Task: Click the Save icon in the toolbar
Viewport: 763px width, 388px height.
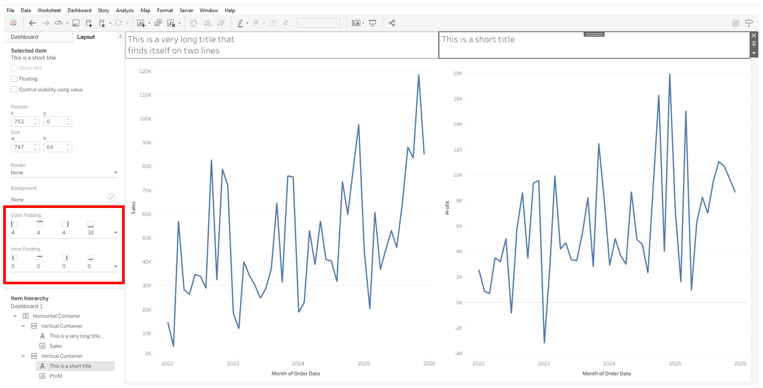Action: coord(76,23)
